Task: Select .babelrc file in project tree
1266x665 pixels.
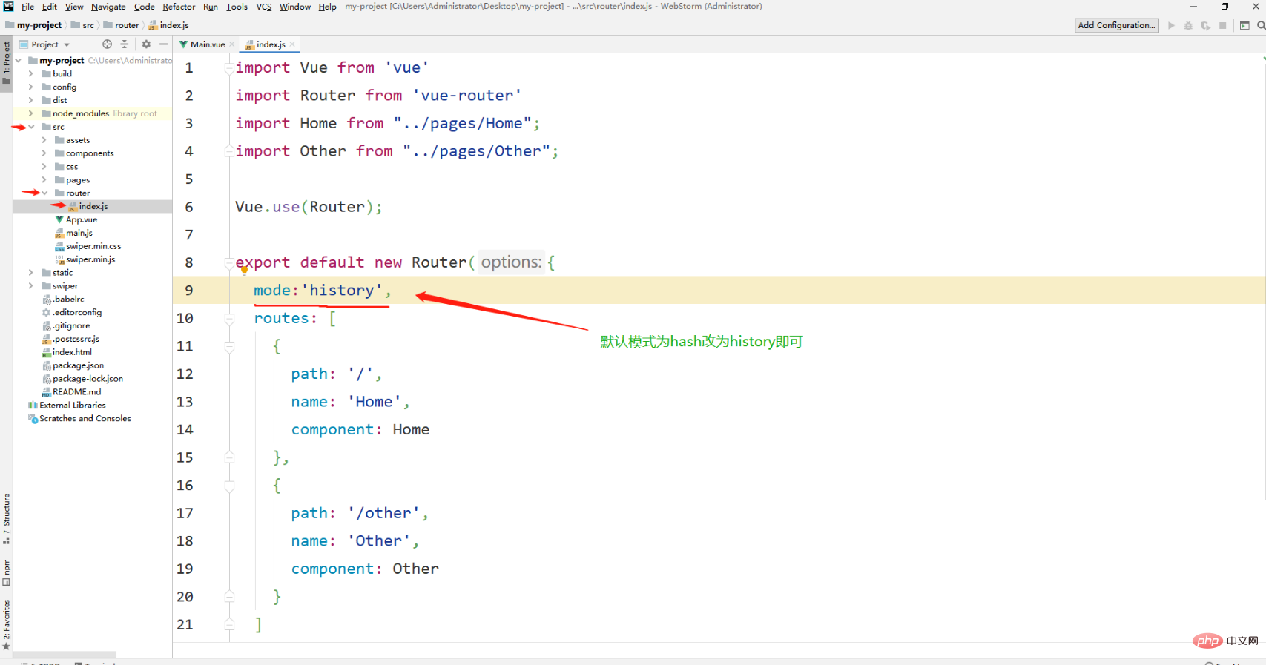Action: click(x=68, y=299)
